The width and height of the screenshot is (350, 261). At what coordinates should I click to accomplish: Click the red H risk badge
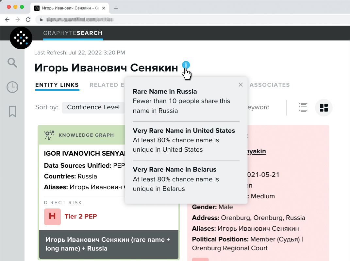tap(52, 217)
